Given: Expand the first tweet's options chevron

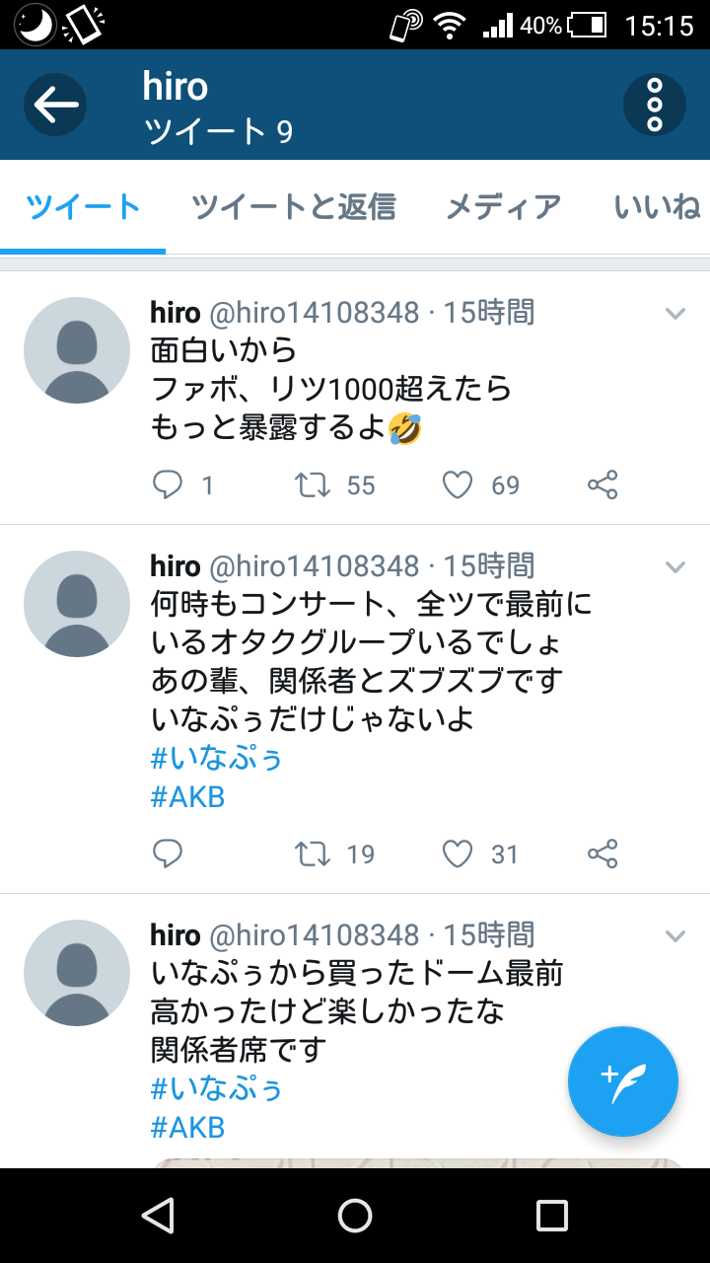Looking at the screenshot, I should (x=675, y=314).
